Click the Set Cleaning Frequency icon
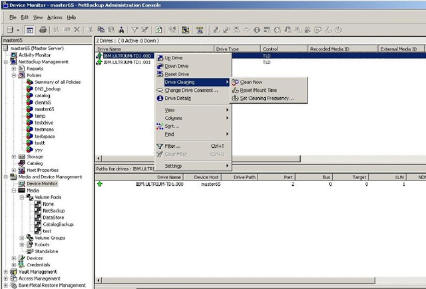 [235, 98]
